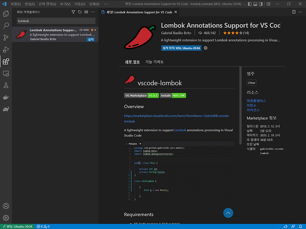Open notifications bell in status bar

pyautogui.click(x=301, y=227)
